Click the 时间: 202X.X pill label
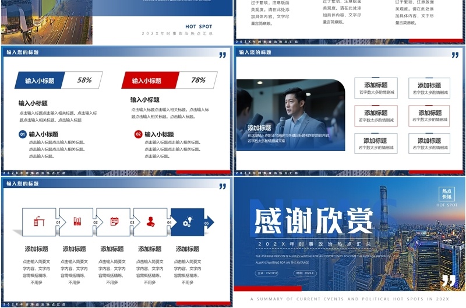 coord(305,273)
